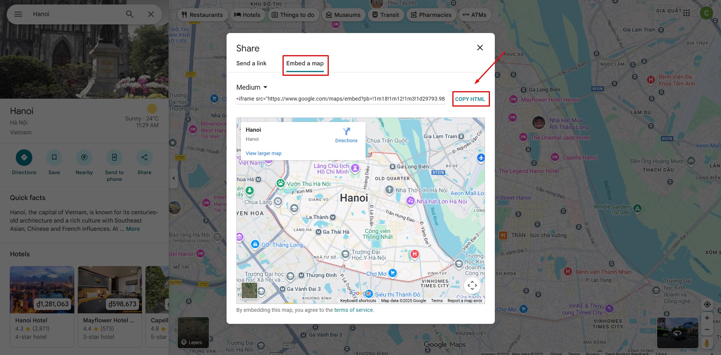Click COPY HTML to copy embed code
The height and width of the screenshot is (355, 721).
[471, 99]
